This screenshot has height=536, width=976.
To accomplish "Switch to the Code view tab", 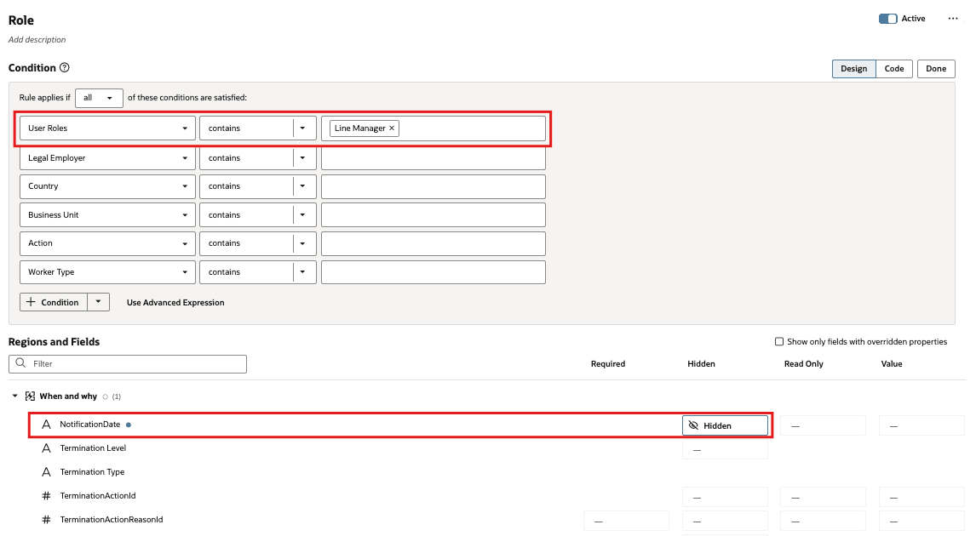I will [x=894, y=68].
